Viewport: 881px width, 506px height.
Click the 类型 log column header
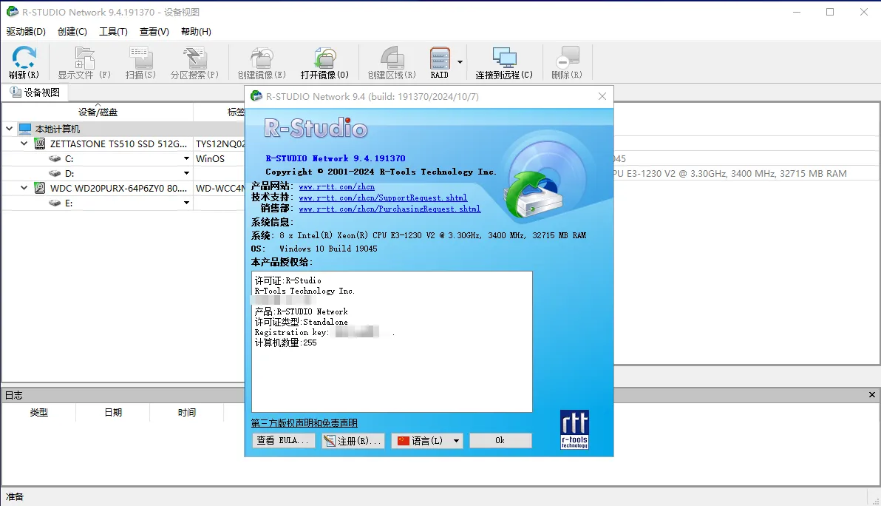point(38,412)
